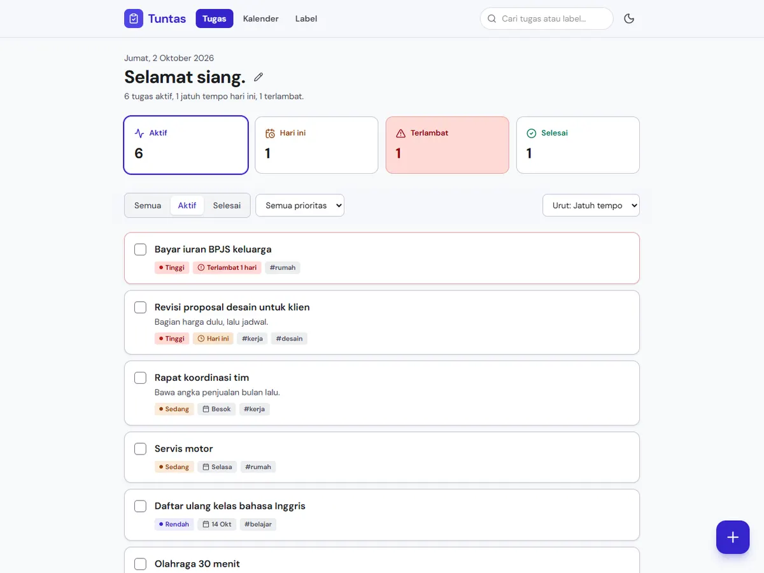Open task title Revisi proposal desain untuk klien
Image resolution: width=764 pixels, height=573 pixels.
click(232, 307)
